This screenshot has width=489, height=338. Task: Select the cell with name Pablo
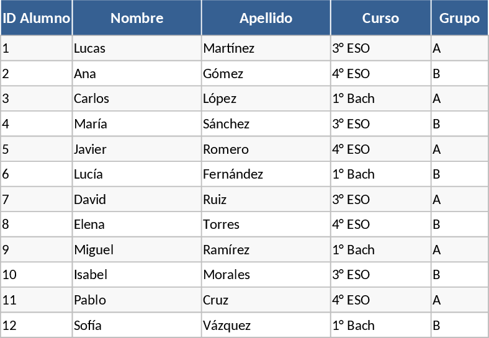pyautogui.click(x=90, y=300)
